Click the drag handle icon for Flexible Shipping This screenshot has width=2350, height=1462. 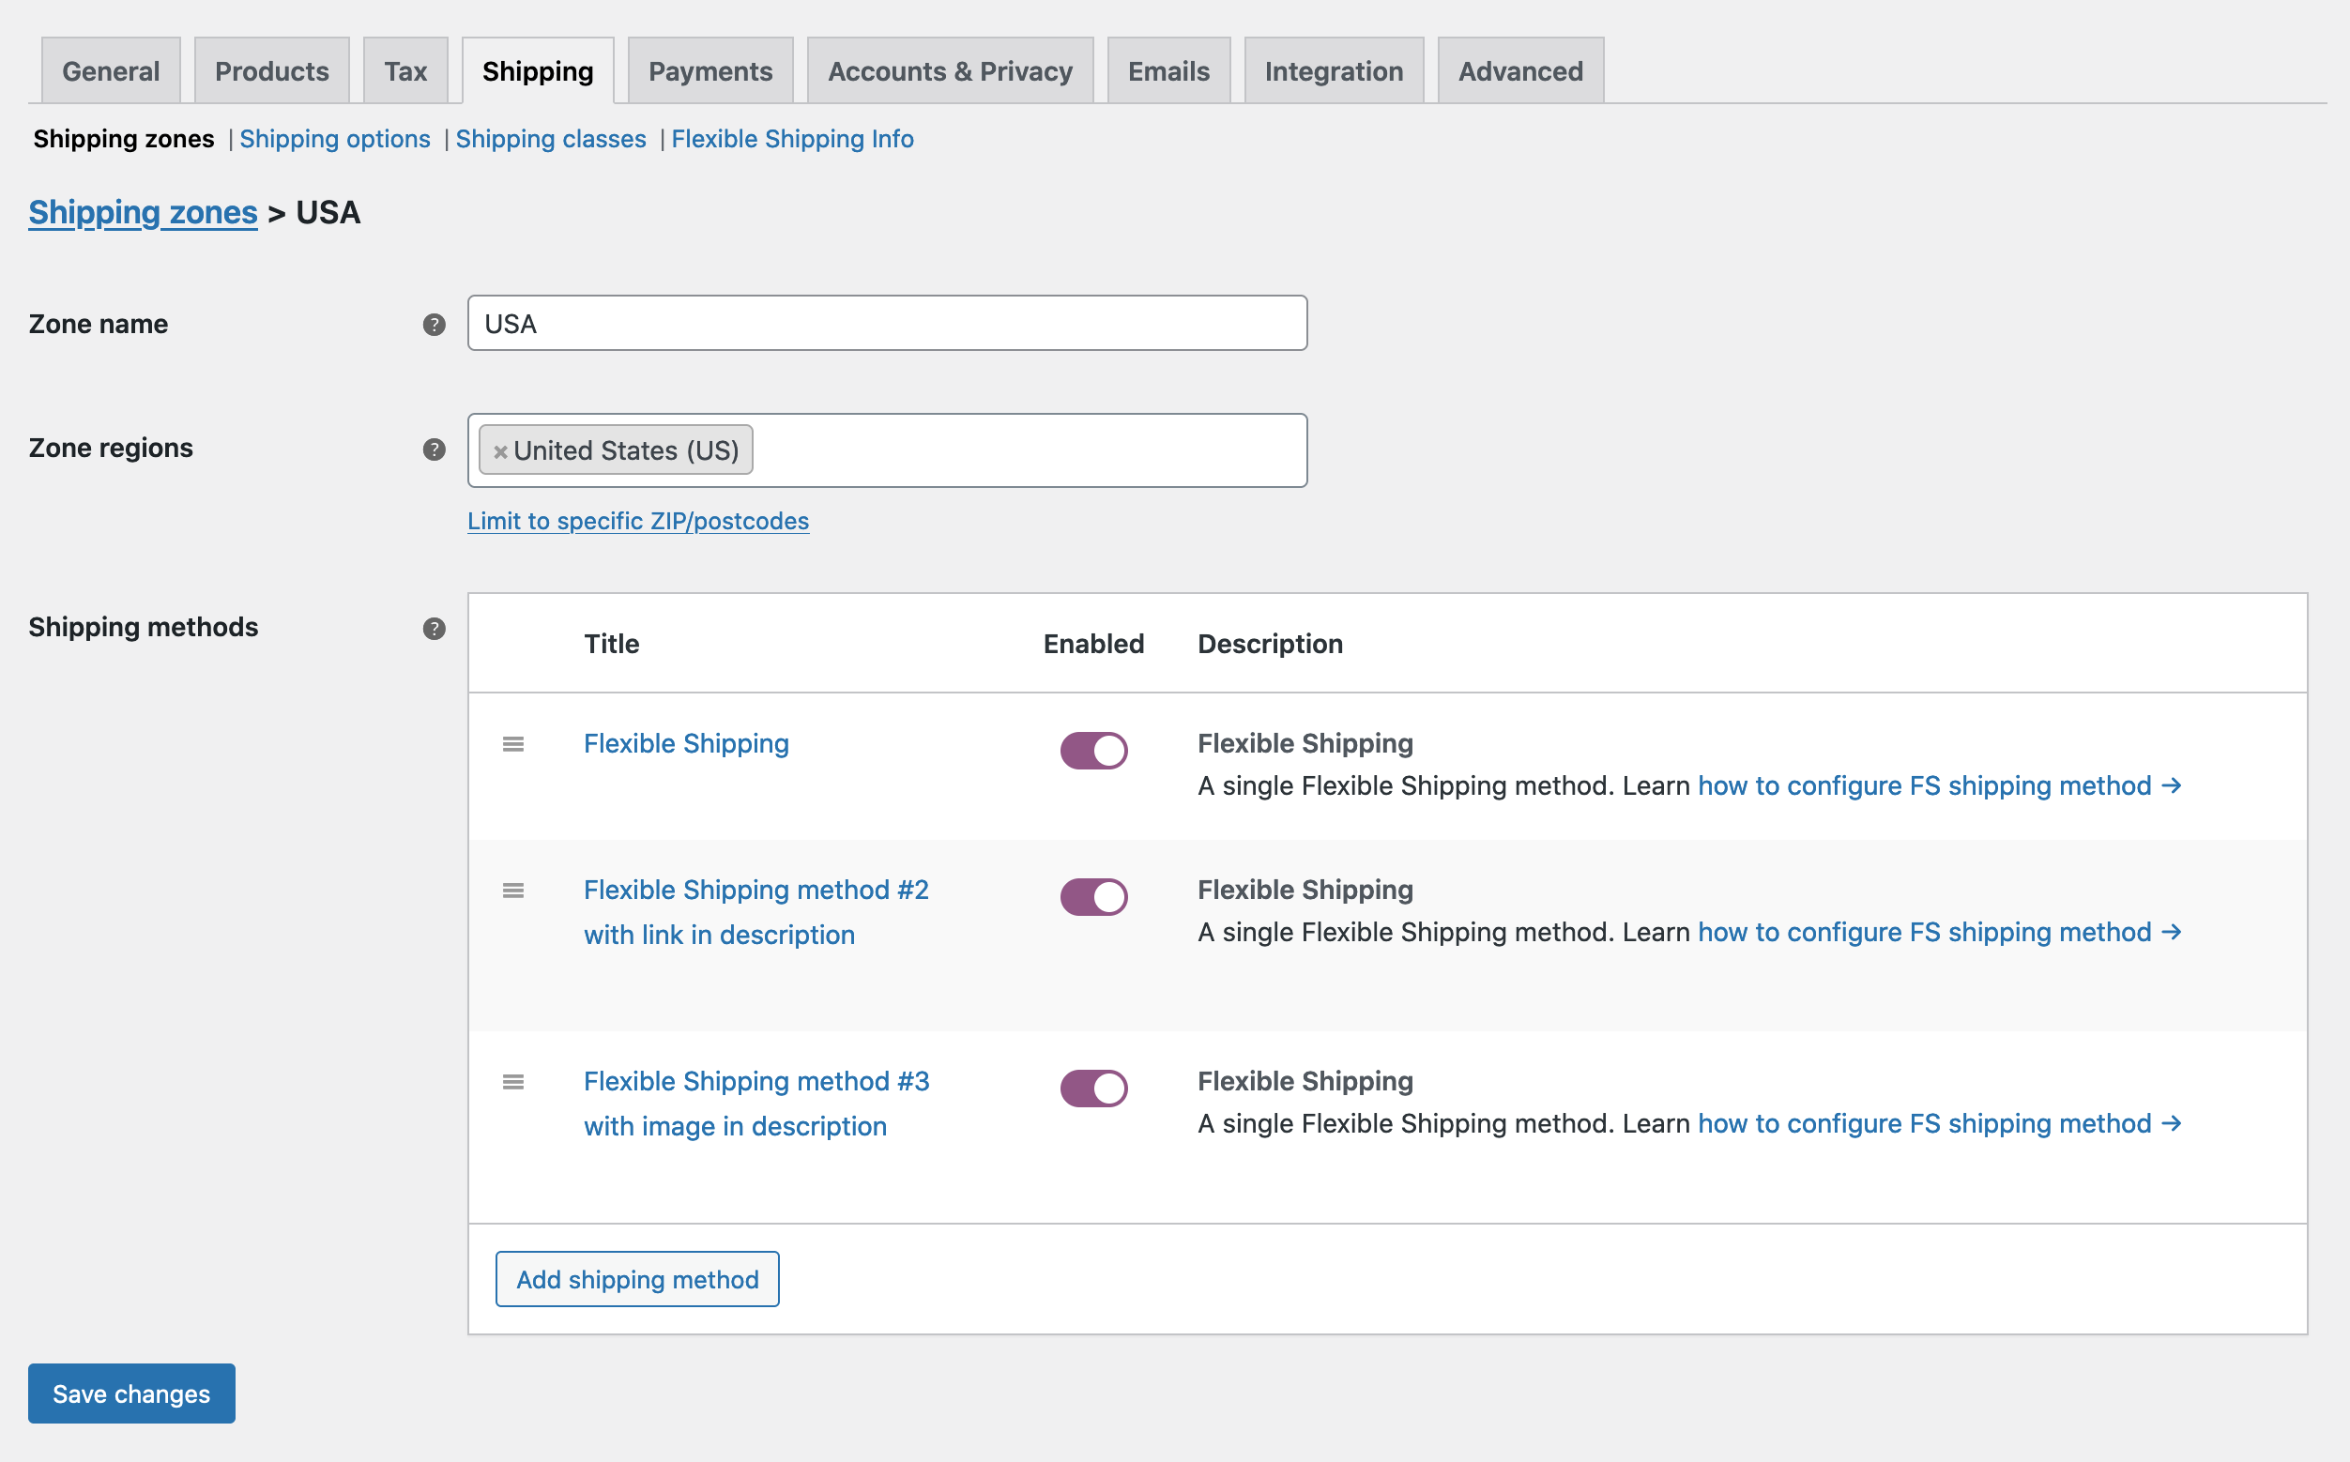tap(513, 743)
